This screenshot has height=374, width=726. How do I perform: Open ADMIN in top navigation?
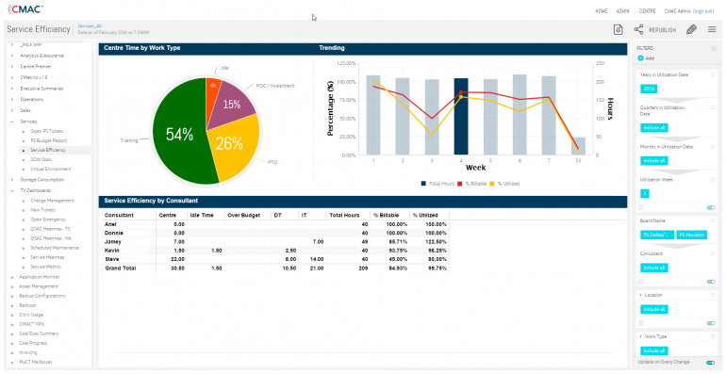(x=622, y=10)
